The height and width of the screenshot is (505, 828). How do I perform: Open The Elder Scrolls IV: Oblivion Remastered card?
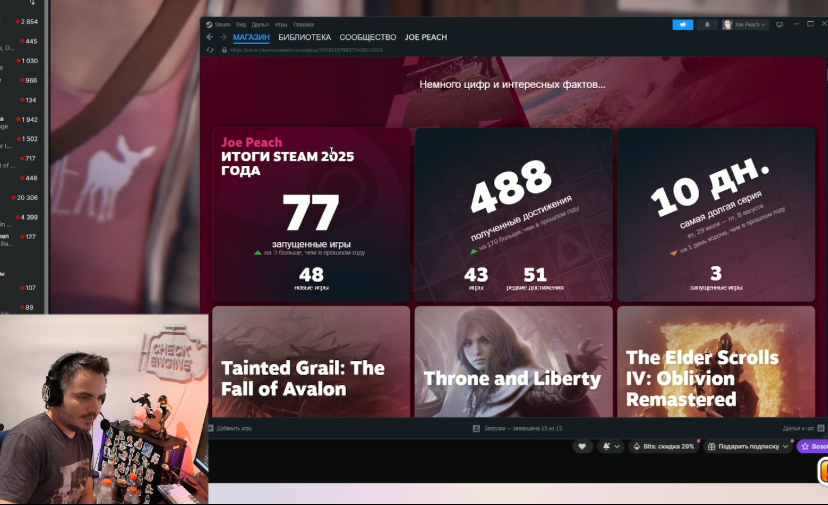point(716,361)
